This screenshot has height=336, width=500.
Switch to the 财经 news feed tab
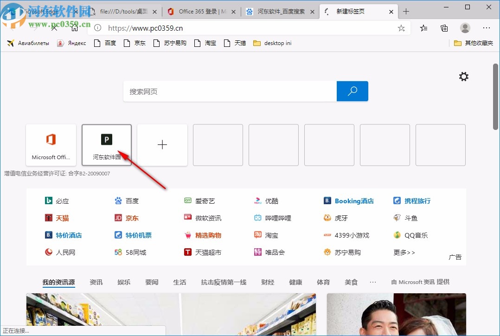(268, 282)
